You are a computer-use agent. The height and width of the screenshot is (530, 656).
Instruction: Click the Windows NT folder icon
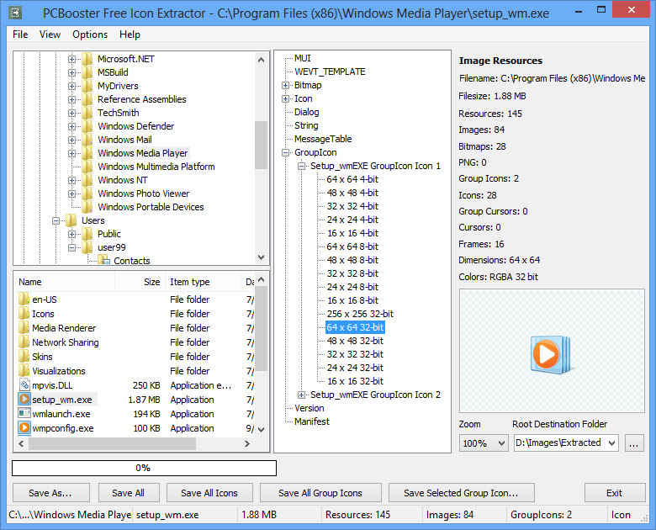pyautogui.click(x=87, y=180)
